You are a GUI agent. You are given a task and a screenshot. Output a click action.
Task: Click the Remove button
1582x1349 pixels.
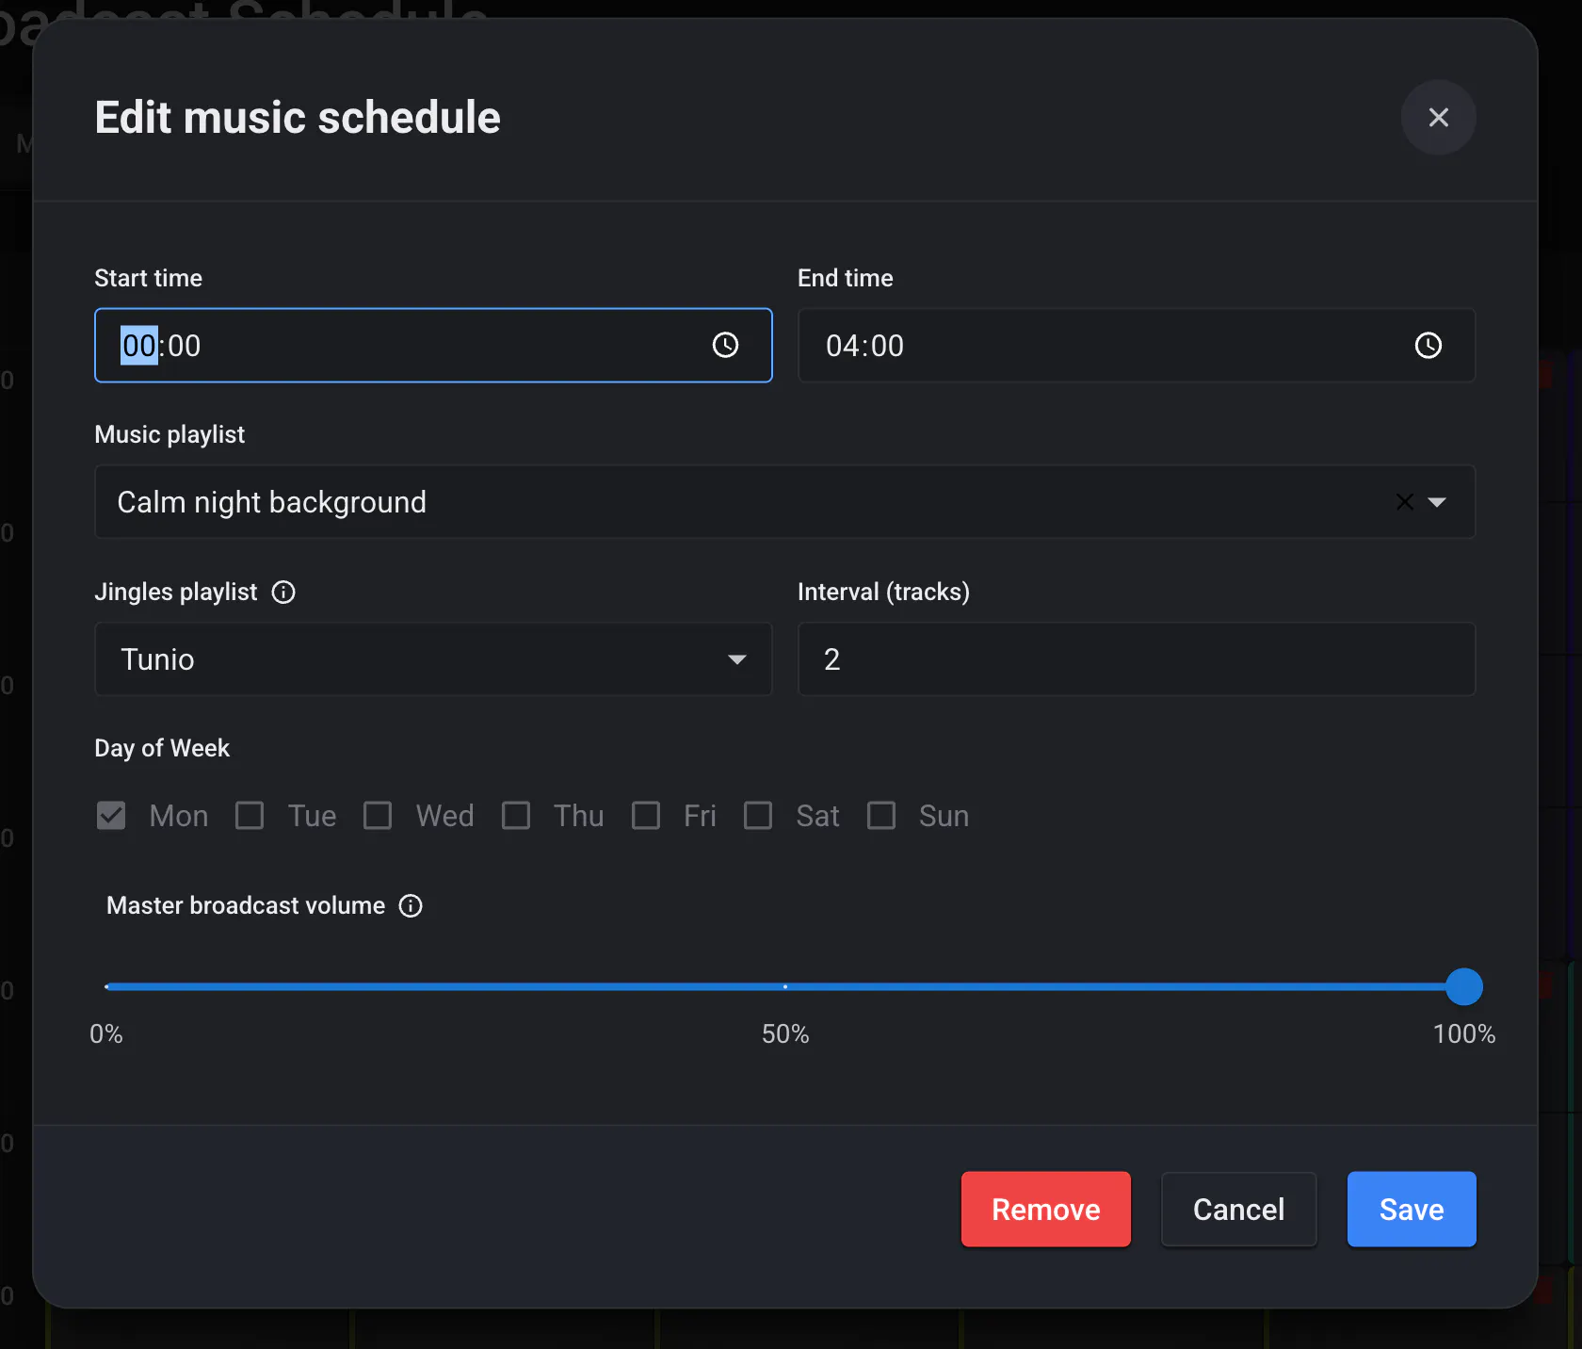point(1046,1210)
